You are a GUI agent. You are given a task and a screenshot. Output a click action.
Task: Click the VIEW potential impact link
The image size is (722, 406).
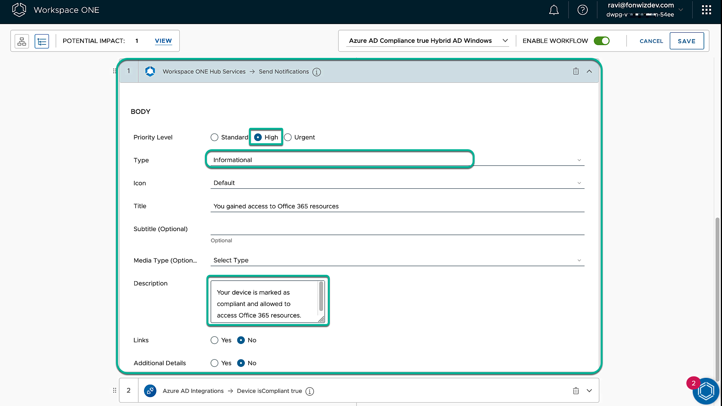[163, 41]
